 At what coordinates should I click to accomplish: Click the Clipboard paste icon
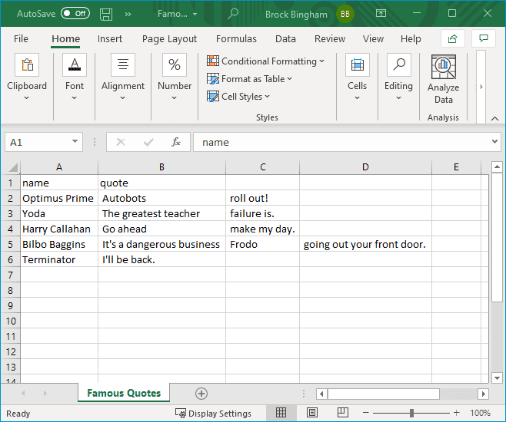tap(27, 64)
